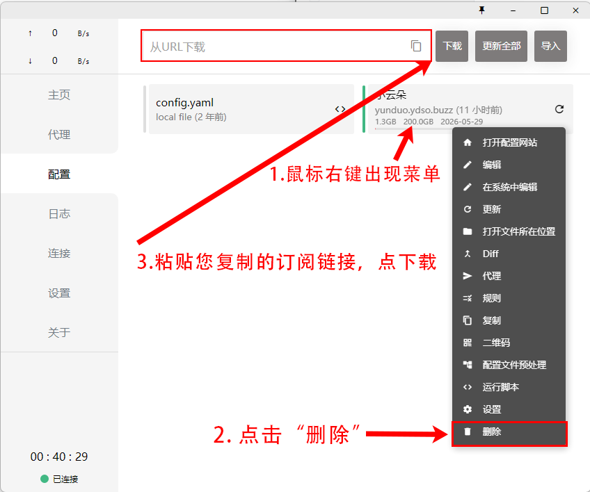590x492 pixels.
Task: Click the 更新全部 button
Action: click(502, 46)
